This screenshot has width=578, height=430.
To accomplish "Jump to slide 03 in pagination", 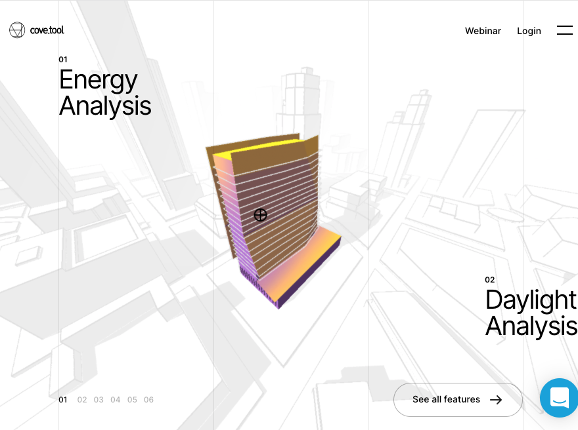I will 99,400.
